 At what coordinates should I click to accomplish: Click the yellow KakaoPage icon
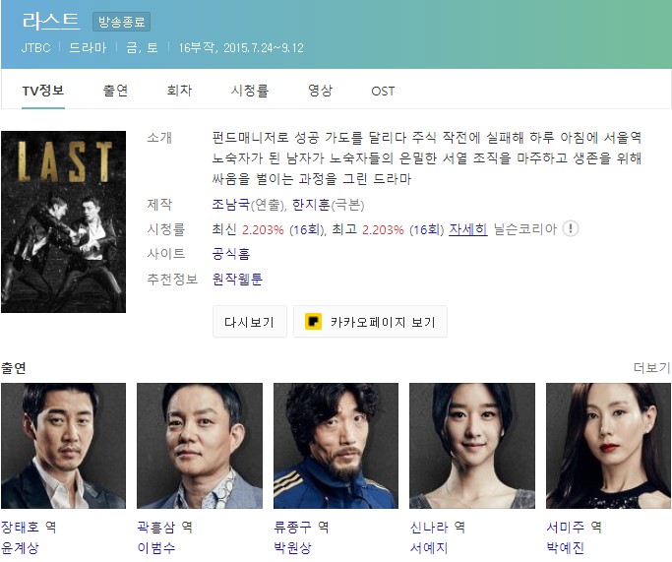313,322
